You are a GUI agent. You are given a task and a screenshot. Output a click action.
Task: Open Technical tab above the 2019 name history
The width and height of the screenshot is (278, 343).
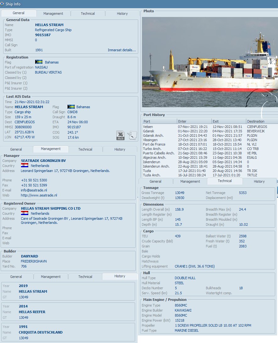pos(85,277)
